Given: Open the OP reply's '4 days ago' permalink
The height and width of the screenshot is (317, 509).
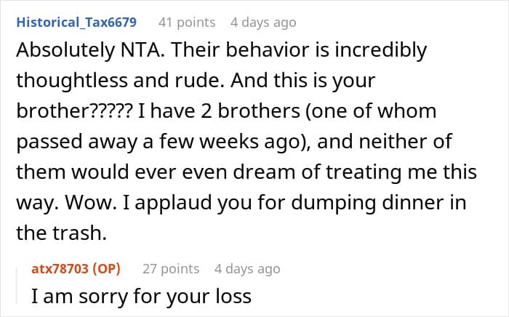Looking at the screenshot, I should point(247,269).
